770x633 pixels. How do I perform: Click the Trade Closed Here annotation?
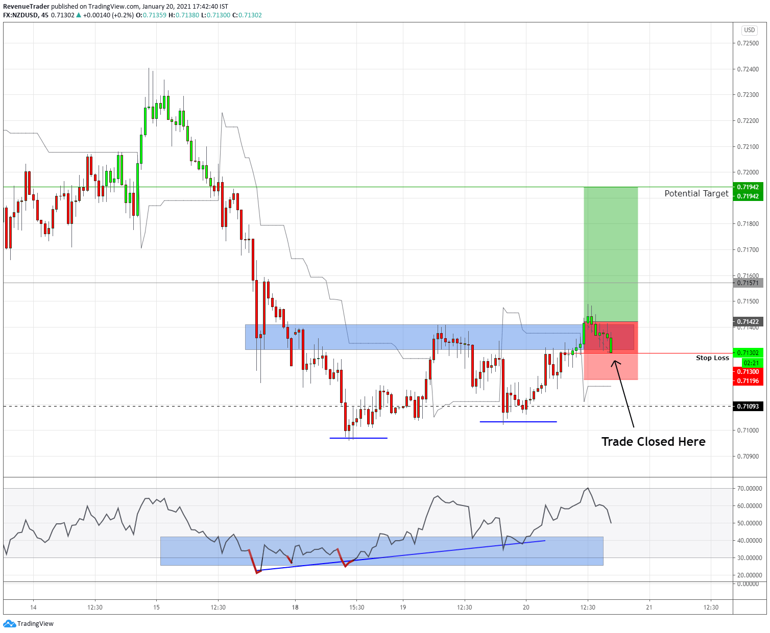click(653, 442)
